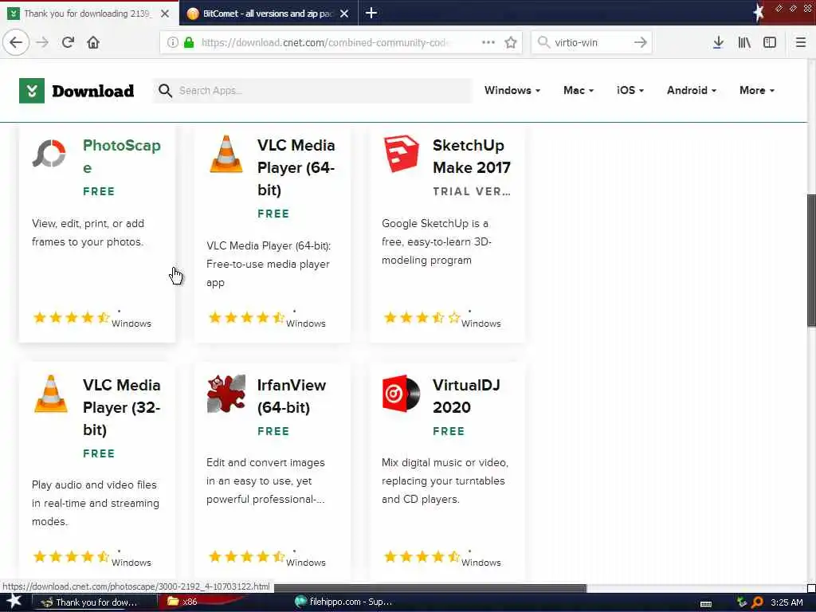The image size is (816, 612).
Task: Expand the Windows dropdown menu
Action: pos(512,91)
